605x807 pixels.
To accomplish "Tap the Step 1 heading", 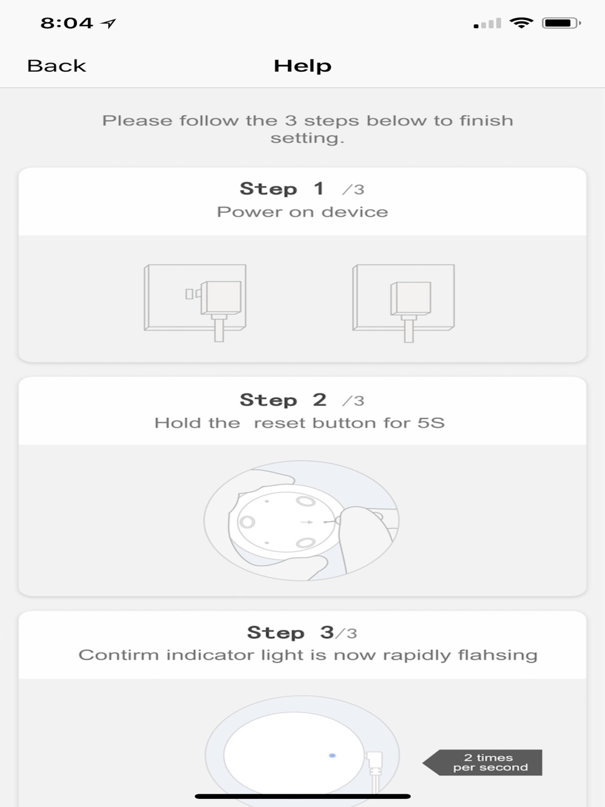I will 302,188.
